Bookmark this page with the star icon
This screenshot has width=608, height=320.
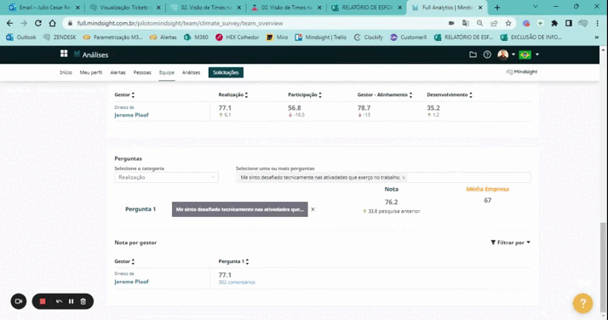(508, 23)
